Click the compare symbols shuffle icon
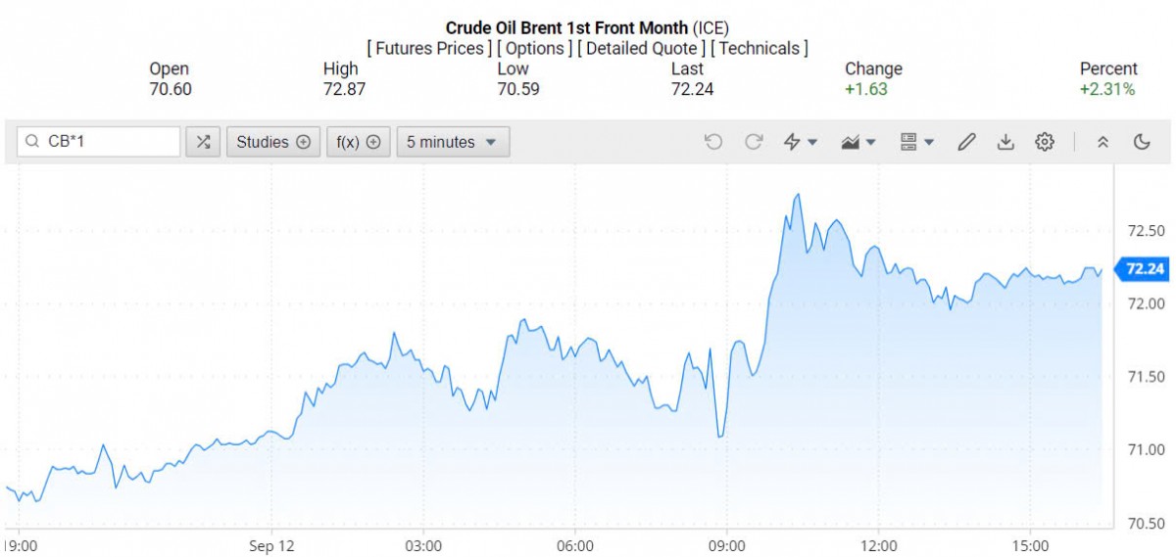This screenshot has height=557, width=1176. click(203, 142)
